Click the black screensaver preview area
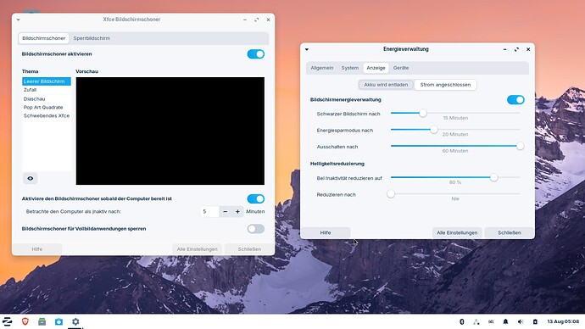Screen dimensions: 585x329 [170, 131]
